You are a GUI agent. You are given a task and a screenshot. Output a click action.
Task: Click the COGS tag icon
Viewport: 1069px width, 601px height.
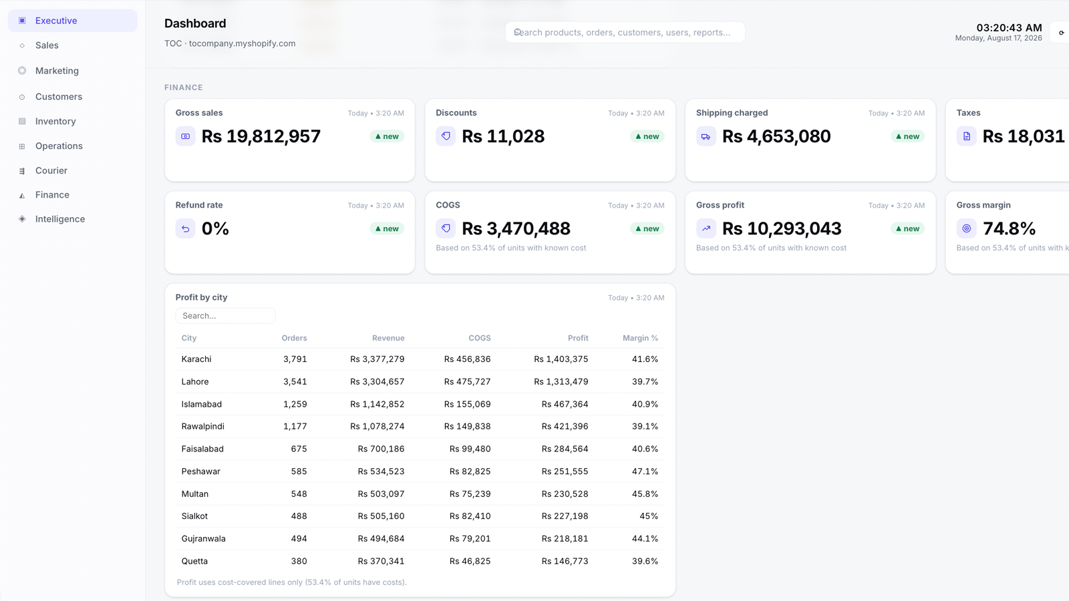(x=446, y=228)
